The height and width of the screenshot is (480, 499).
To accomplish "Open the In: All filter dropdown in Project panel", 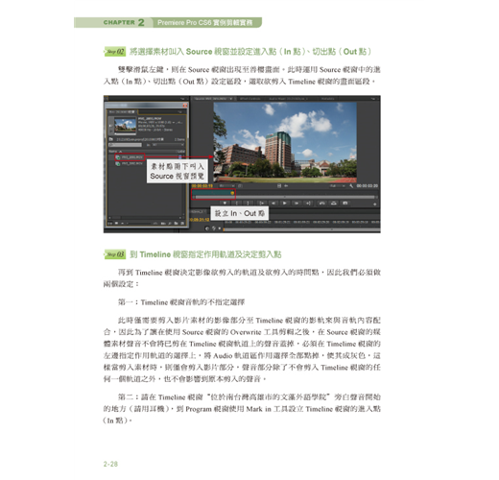I will tap(168, 145).
